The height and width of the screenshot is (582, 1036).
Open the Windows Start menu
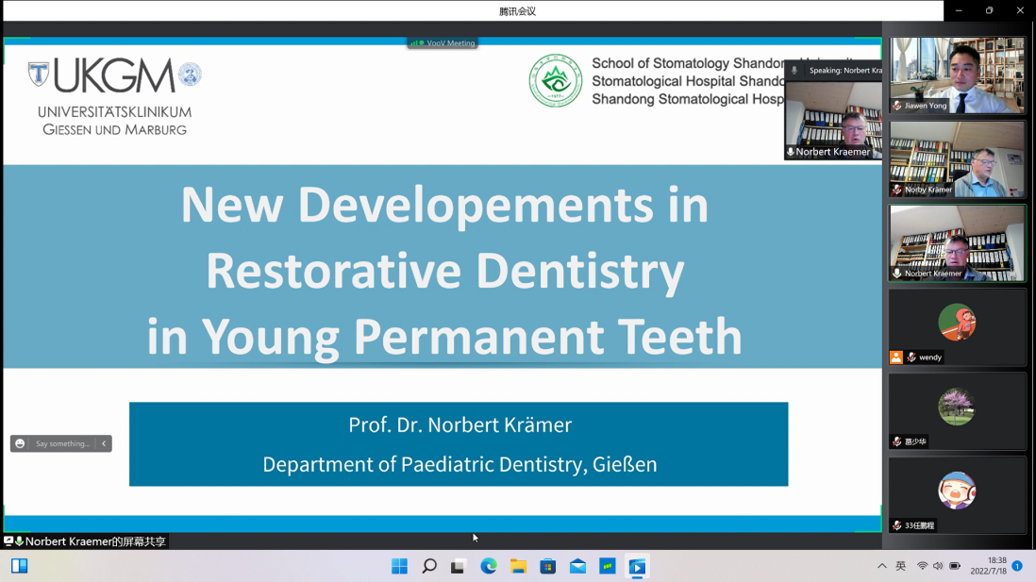click(399, 566)
